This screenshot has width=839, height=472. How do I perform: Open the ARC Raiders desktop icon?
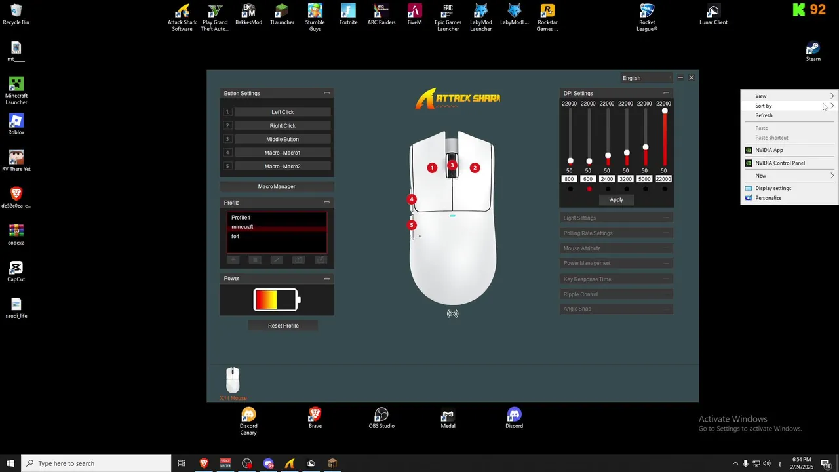(381, 15)
